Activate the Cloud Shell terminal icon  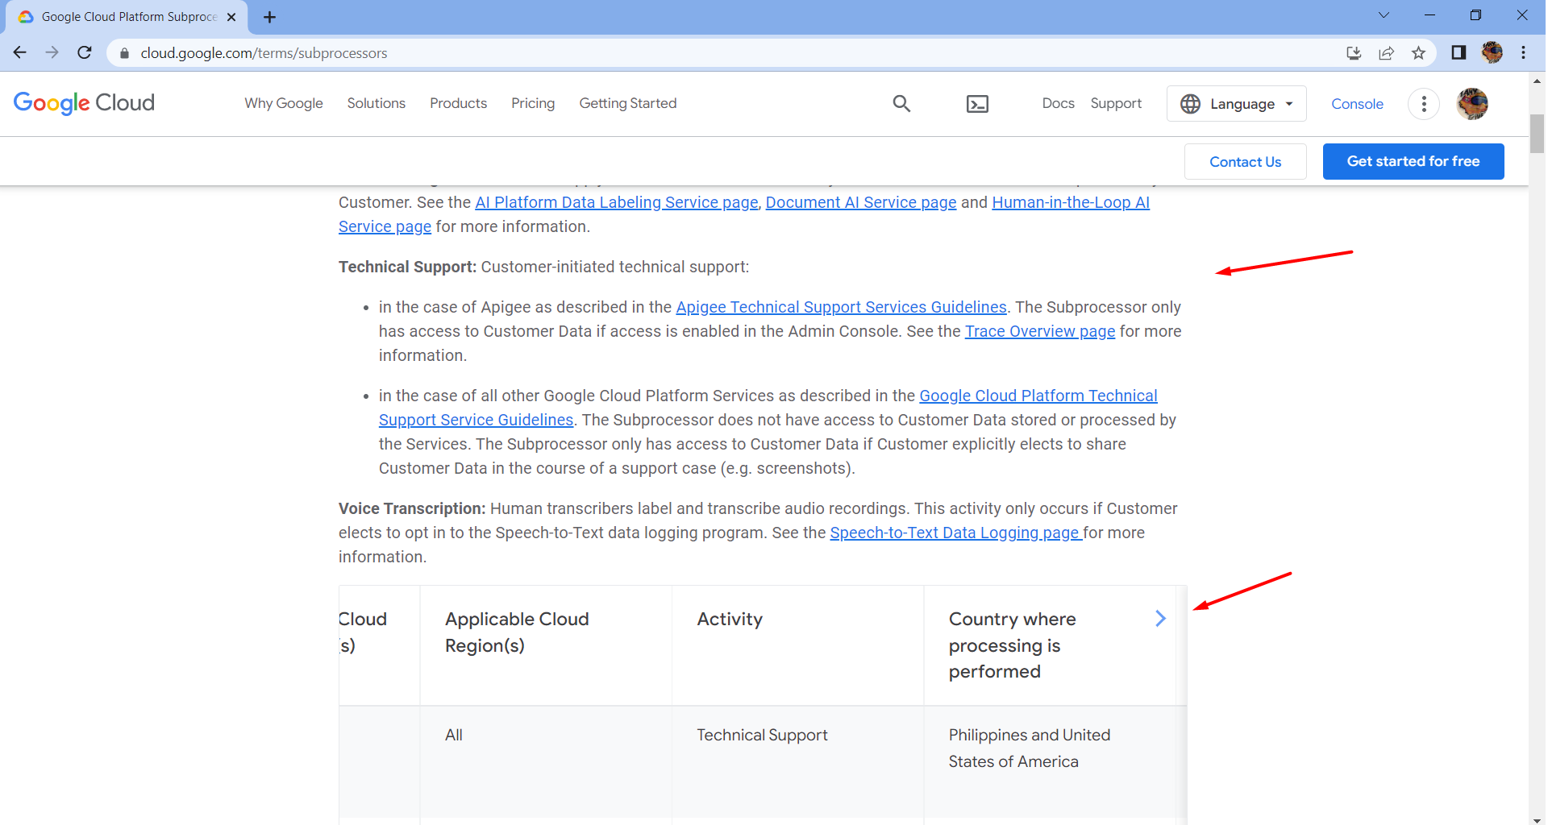978,104
